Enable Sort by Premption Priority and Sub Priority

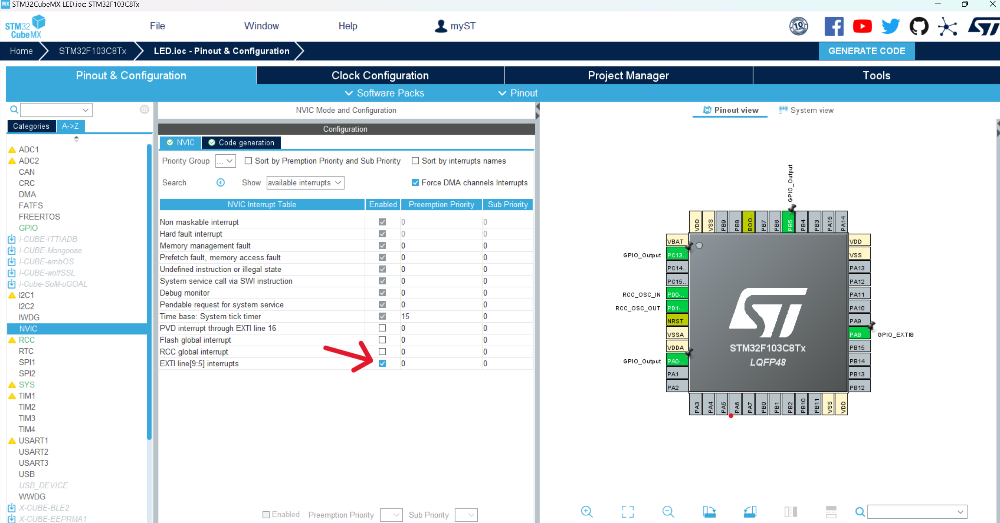pyautogui.click(x=249, y=161)
